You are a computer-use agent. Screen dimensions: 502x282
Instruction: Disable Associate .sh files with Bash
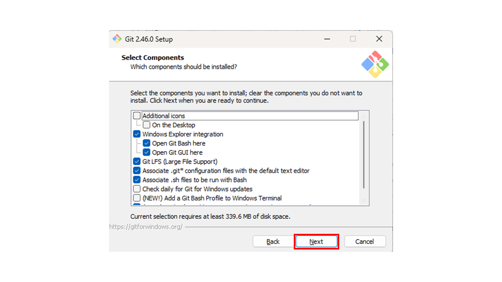(x=136, y=180)
